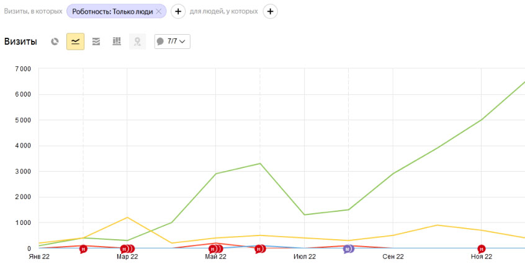Click the red note marker after Янв 22
Viewport: 525px width, 277px height.
[83, 249]
